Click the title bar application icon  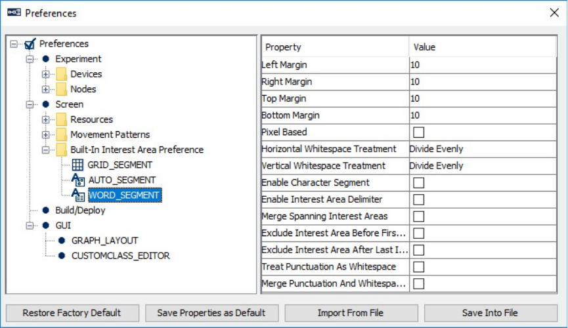click(14, 12)
